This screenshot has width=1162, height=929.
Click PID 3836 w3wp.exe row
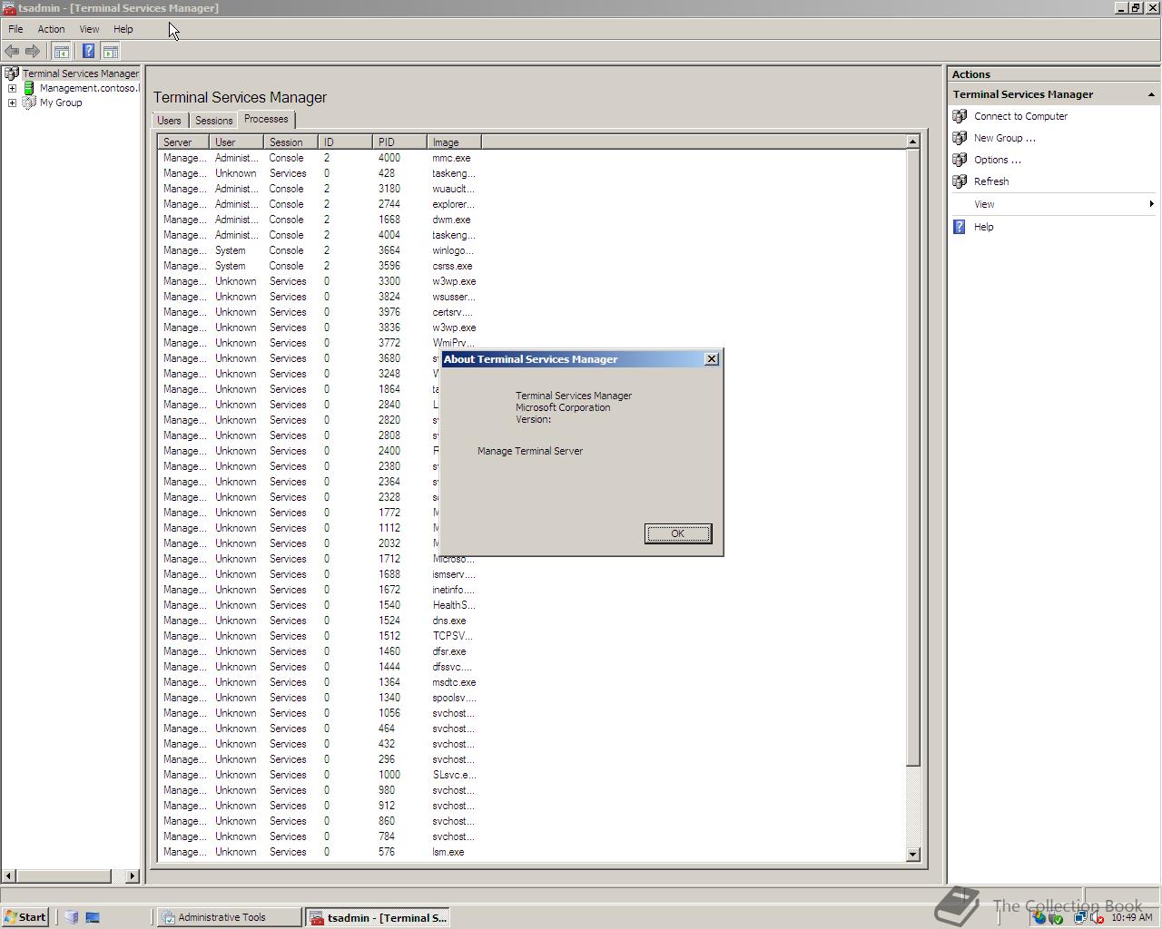[x=318, y=328]
